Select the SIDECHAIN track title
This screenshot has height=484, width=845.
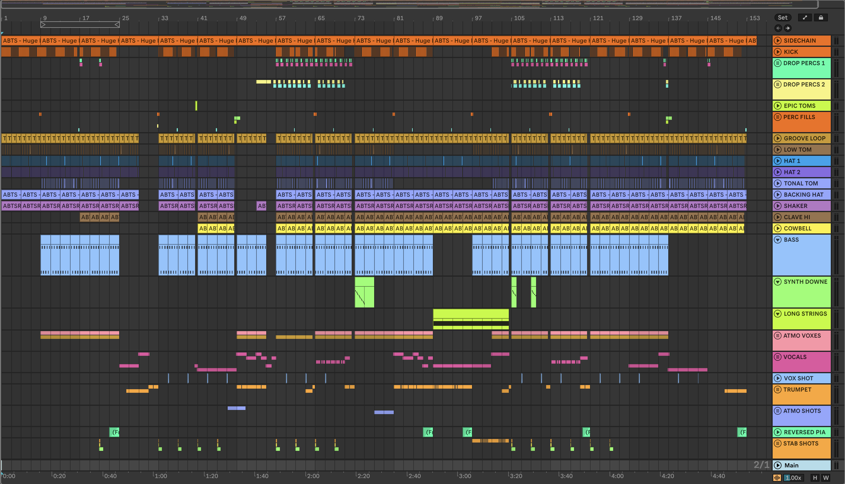pyautogui.click(x=800, y=41)
